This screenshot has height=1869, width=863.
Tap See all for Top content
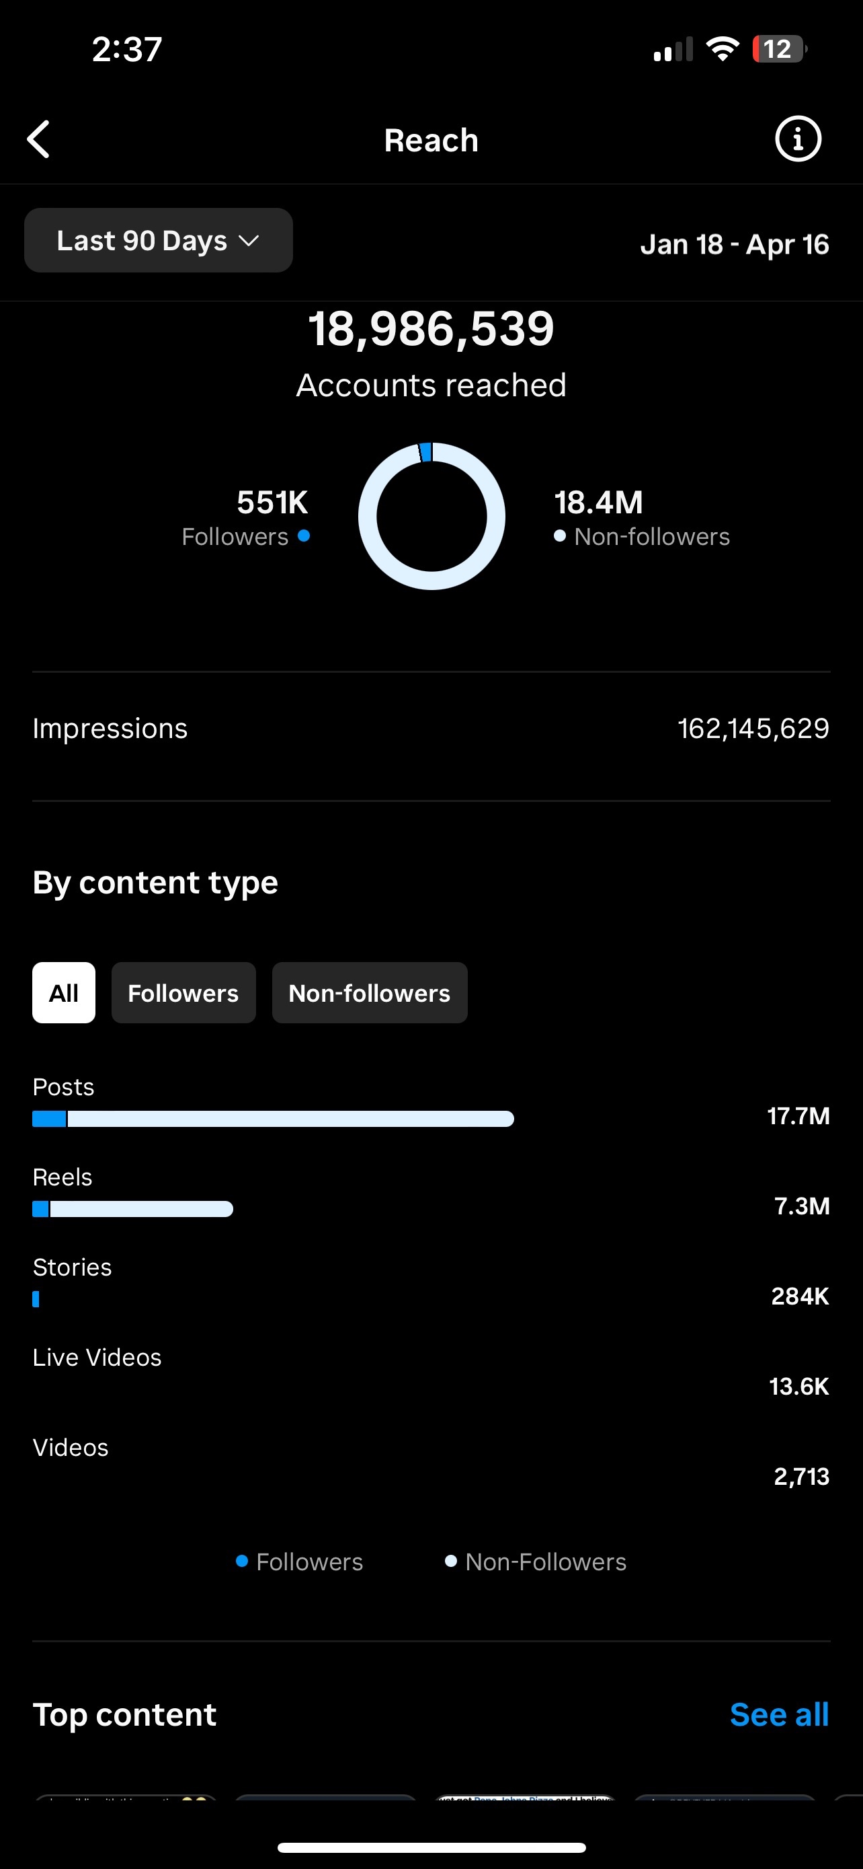coord(779,1714)
